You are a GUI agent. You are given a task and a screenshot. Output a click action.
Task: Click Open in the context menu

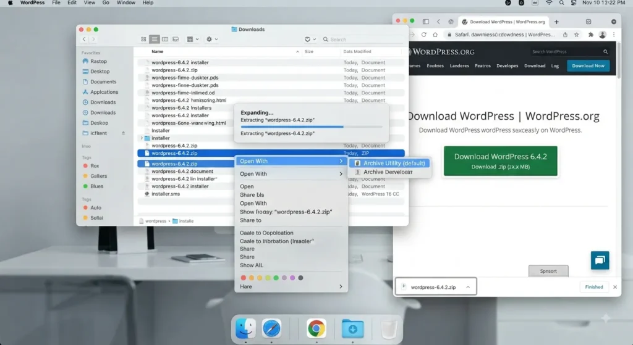pyautogui.click(x=247, y=186)
